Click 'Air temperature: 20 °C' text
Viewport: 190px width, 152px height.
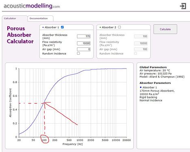[x=155, y=71]
